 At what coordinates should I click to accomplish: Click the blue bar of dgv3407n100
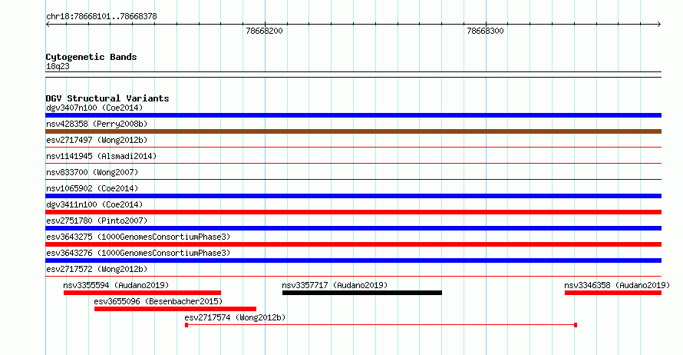click(353, 115)
